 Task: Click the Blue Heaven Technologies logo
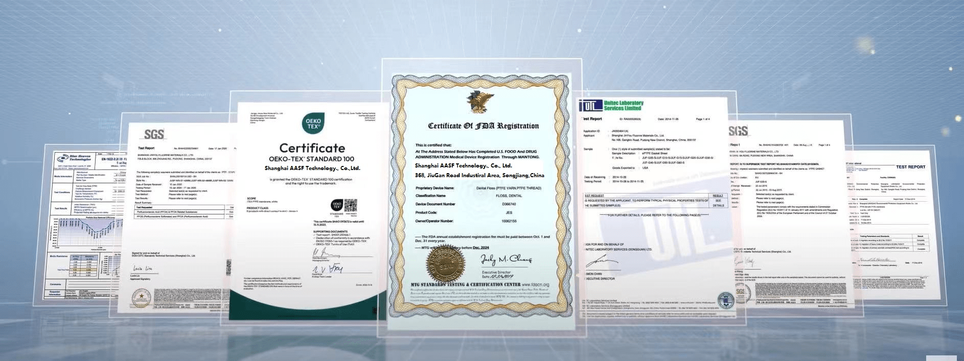(x=75, y=158)
